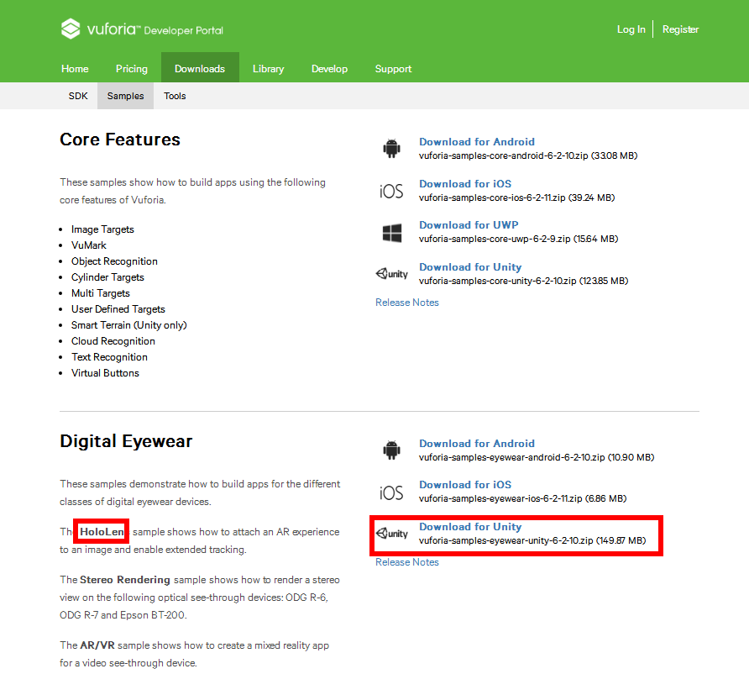Click the Register link
The height and width of the screenshot is (695, 749).
pyautogui.click(x=680, y=29)
